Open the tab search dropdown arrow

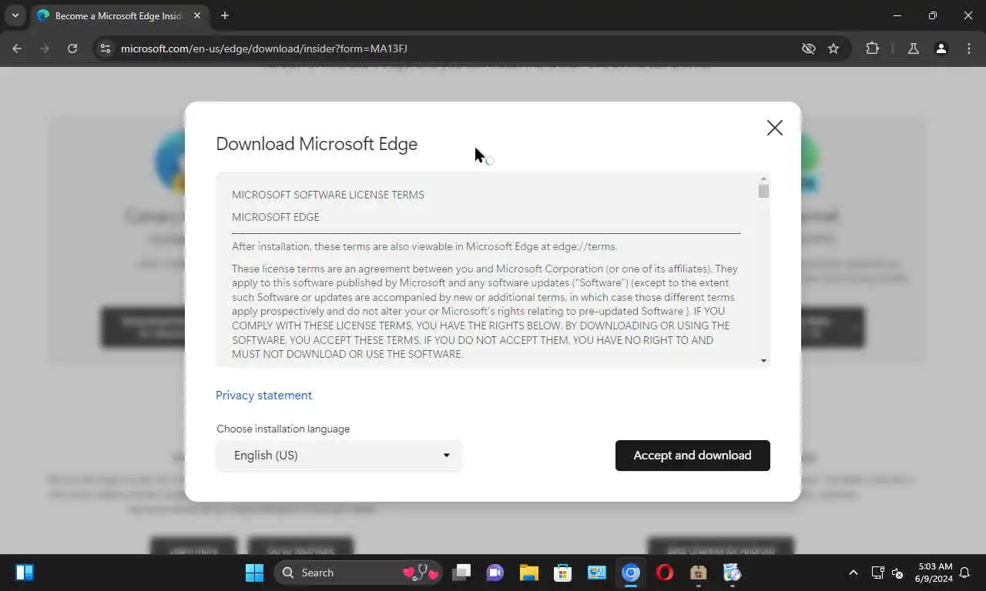[x=15, y=15]
